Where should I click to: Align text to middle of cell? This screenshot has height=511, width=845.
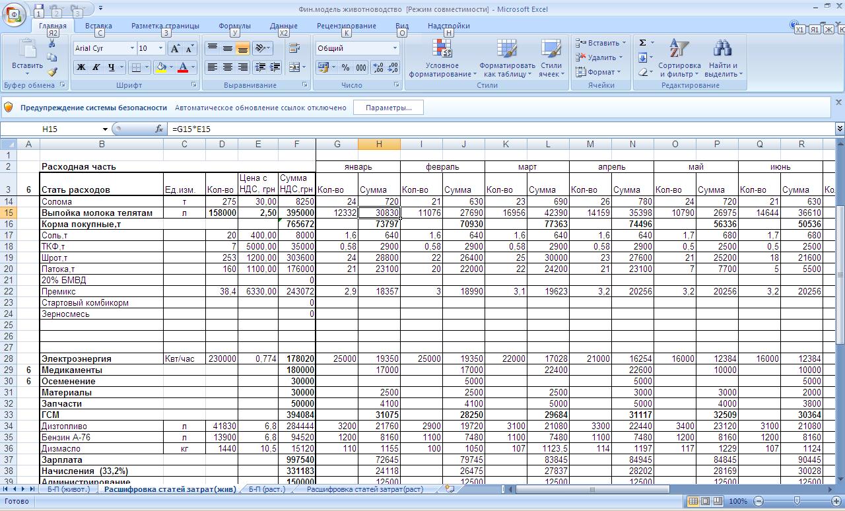[228, 48]
